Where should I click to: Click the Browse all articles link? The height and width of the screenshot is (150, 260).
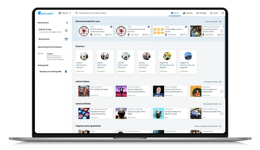tap(210, 104)
